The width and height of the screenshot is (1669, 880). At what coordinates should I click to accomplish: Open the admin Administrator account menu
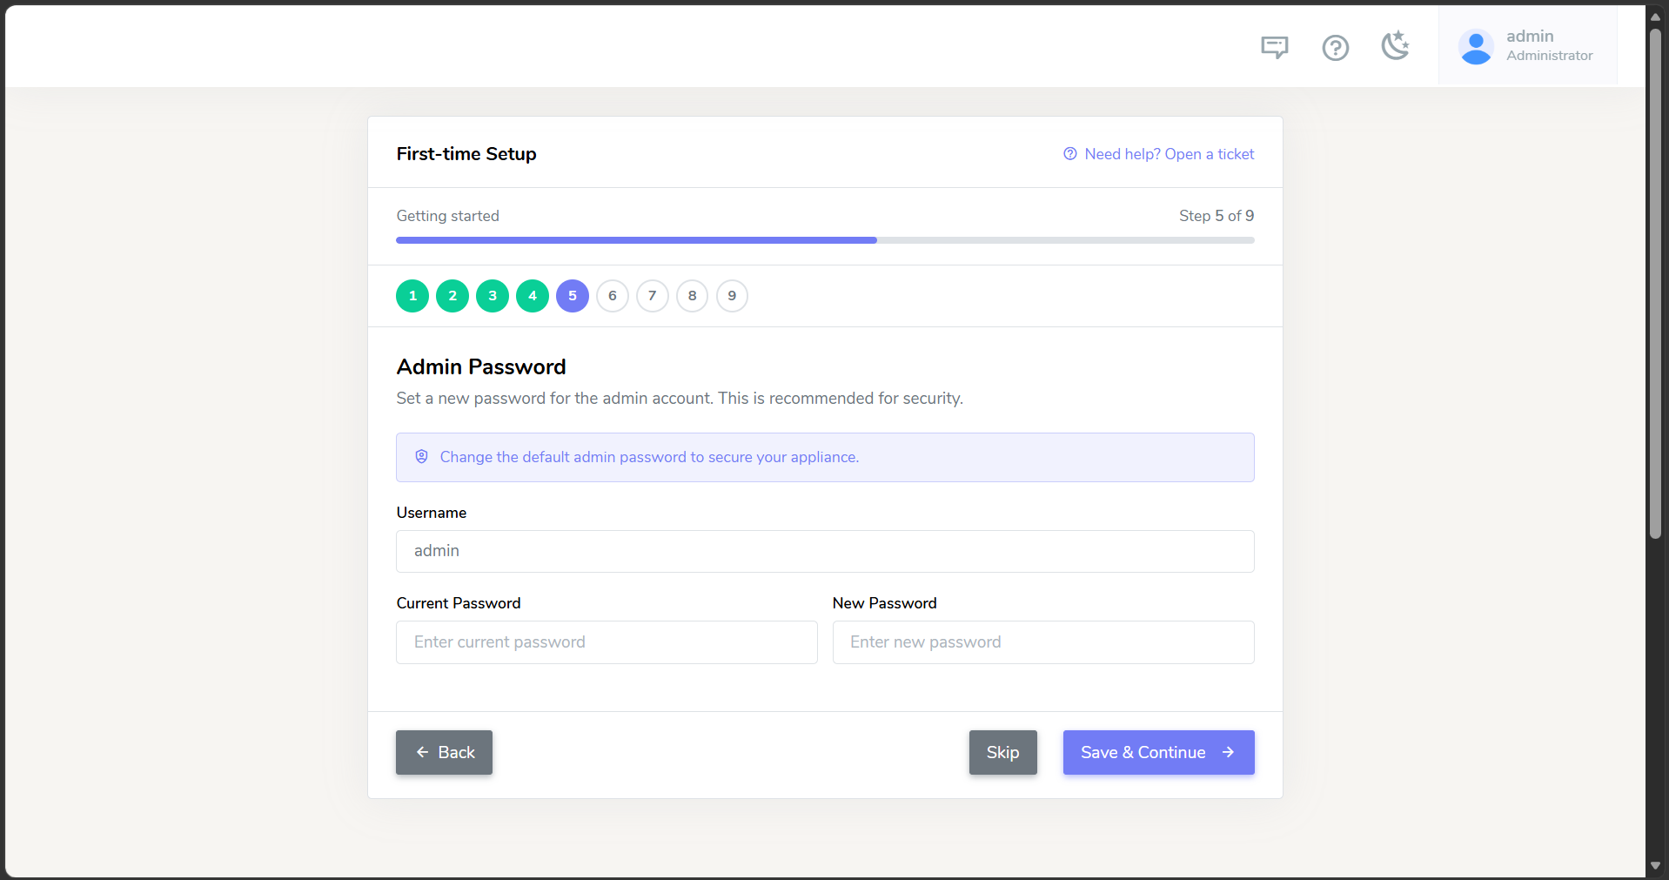(x=1527, y=46)
